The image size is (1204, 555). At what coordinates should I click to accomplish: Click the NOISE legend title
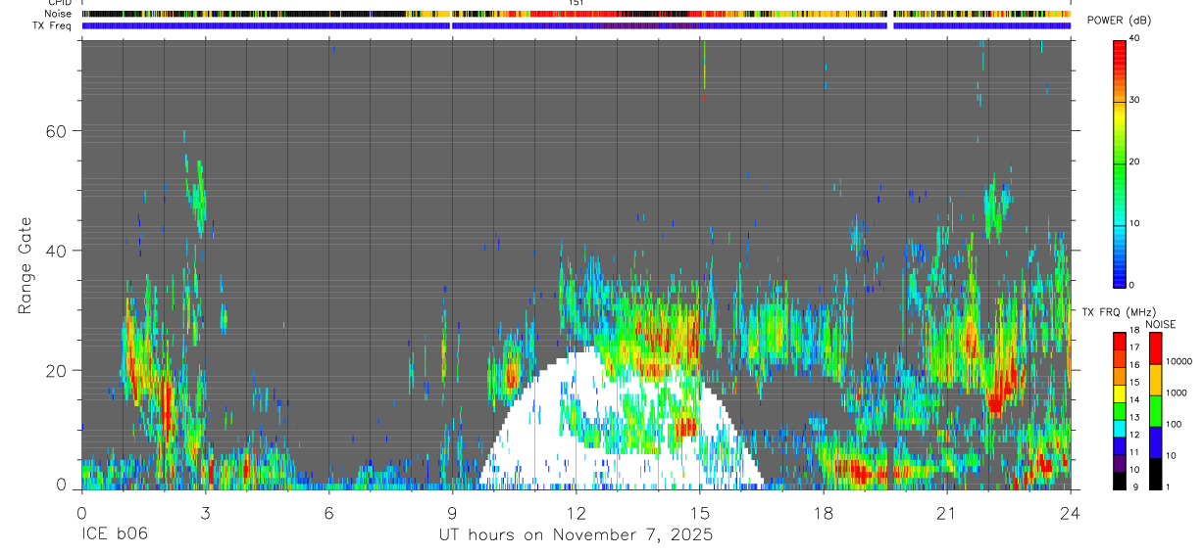click(1161, 325)
